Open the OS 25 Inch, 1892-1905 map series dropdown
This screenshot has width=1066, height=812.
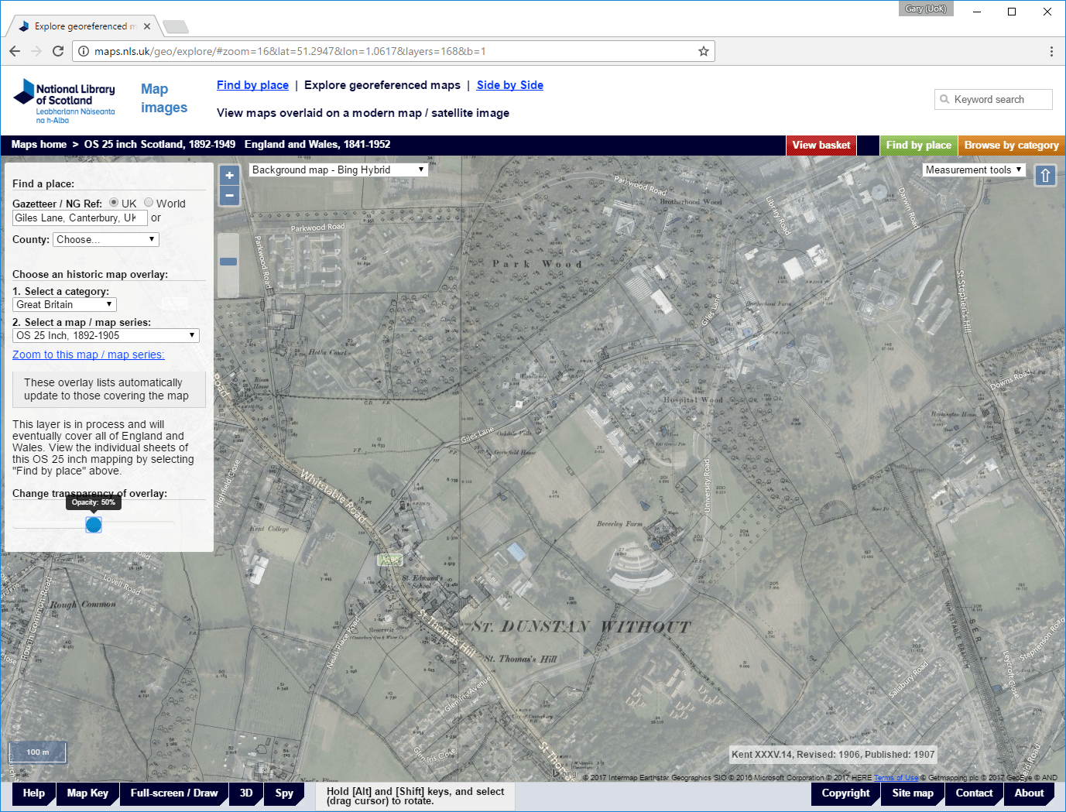(106, 335)
